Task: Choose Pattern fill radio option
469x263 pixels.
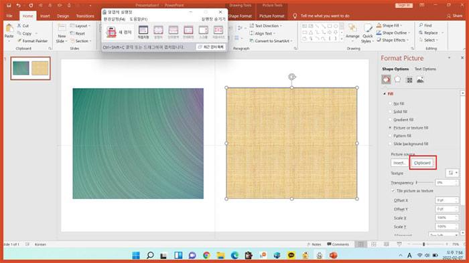Action: coord(390,136)
